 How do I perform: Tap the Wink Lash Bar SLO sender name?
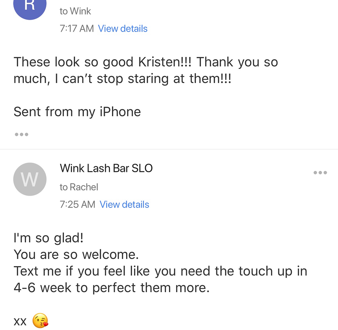point(106,168)
